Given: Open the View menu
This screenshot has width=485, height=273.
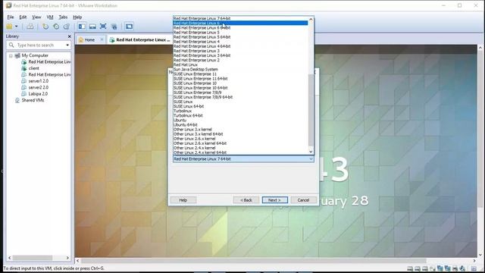Looking at the screenshot, I should tap(36, 17).
